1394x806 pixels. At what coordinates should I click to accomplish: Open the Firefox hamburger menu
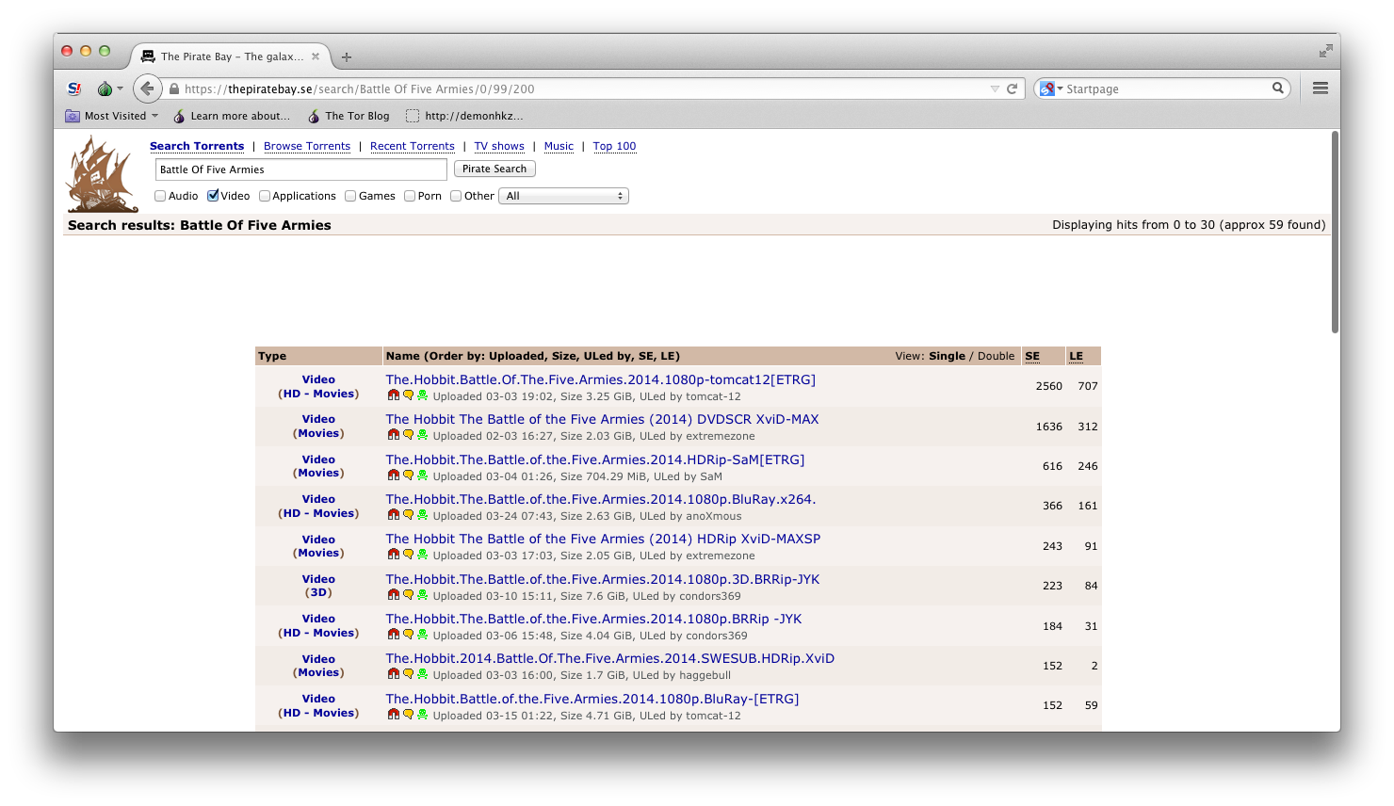(1321, 89)
